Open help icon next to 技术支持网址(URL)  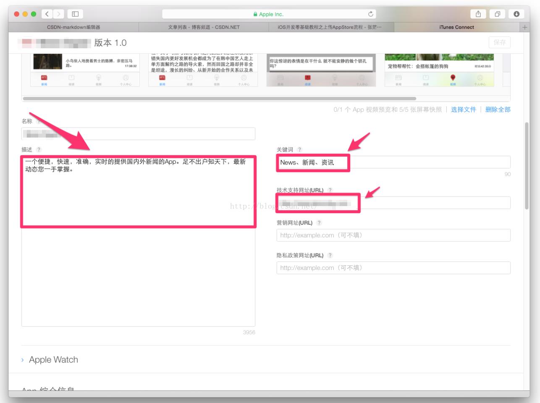(330, 190)
